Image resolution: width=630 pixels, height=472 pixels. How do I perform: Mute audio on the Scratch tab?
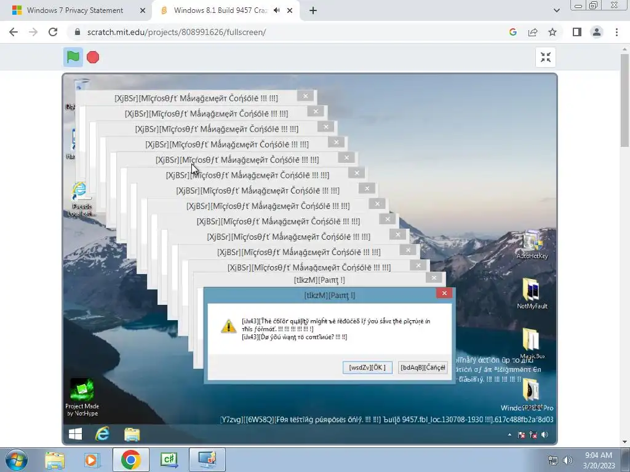276,10
